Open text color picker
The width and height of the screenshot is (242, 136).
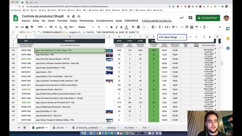point(126,27)
